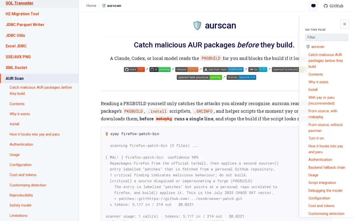Toggle the theme monitor icon button
The width and height of the screenshot is (354, 221).
point(313,6)
